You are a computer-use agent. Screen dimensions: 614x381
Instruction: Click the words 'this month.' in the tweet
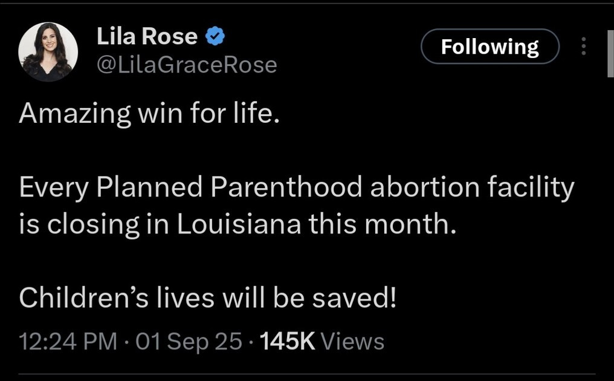(x=380, y=224)
